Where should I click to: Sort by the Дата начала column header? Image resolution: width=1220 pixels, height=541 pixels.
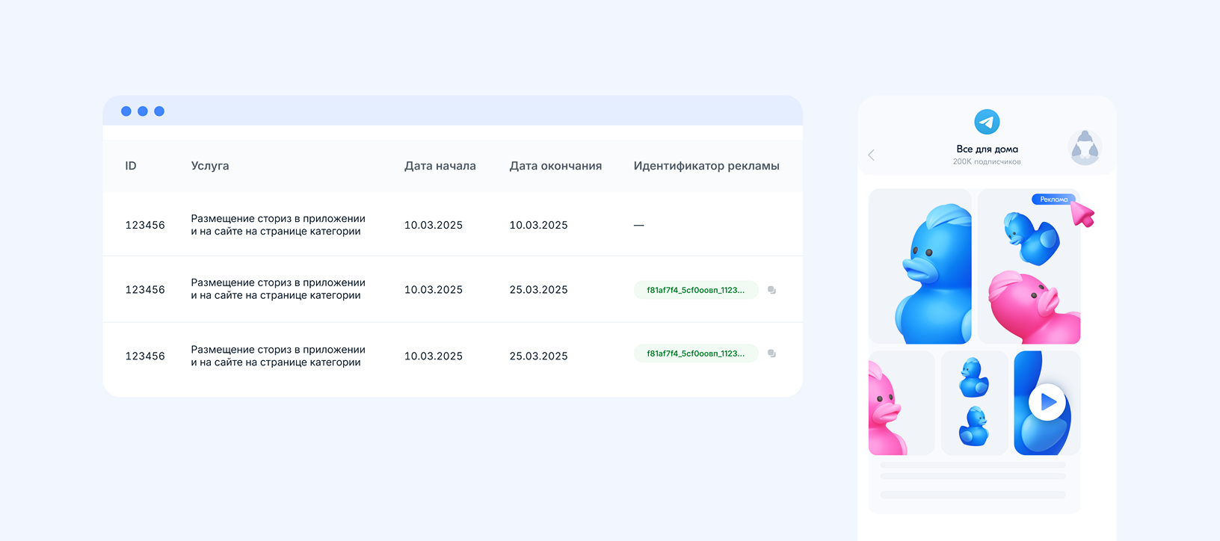tap(440, 166)
